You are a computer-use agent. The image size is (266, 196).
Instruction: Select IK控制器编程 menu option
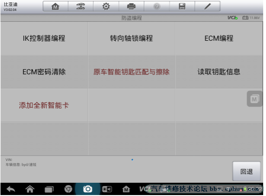44,38
